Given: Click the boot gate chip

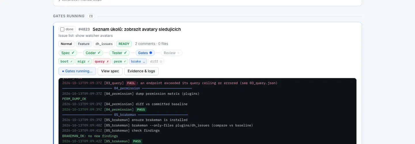Looking at the screenshot, I should tap(67, 61).
